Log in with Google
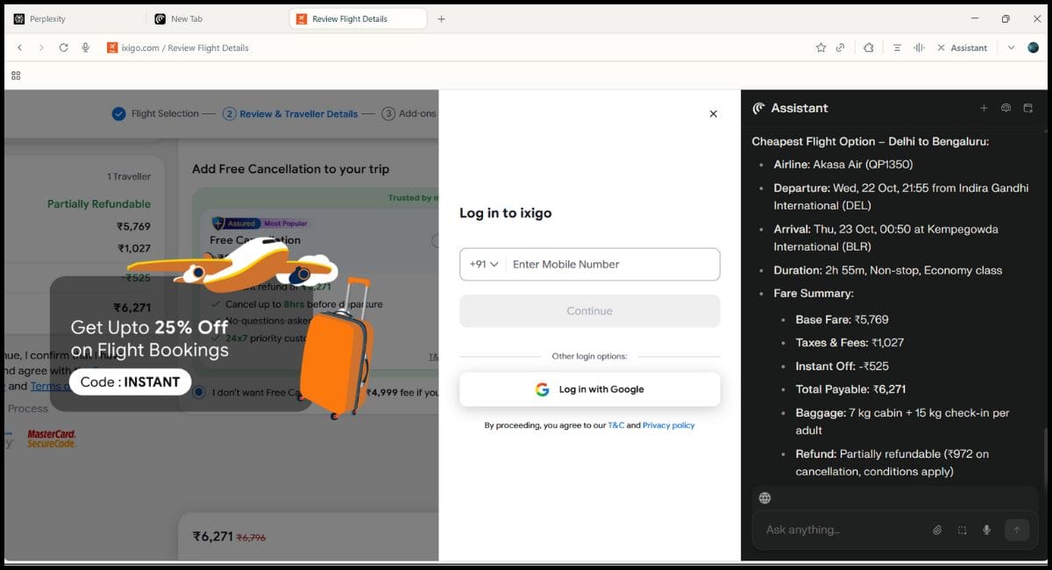This screenshot has width=1052, height=570. tap(589, 389)
